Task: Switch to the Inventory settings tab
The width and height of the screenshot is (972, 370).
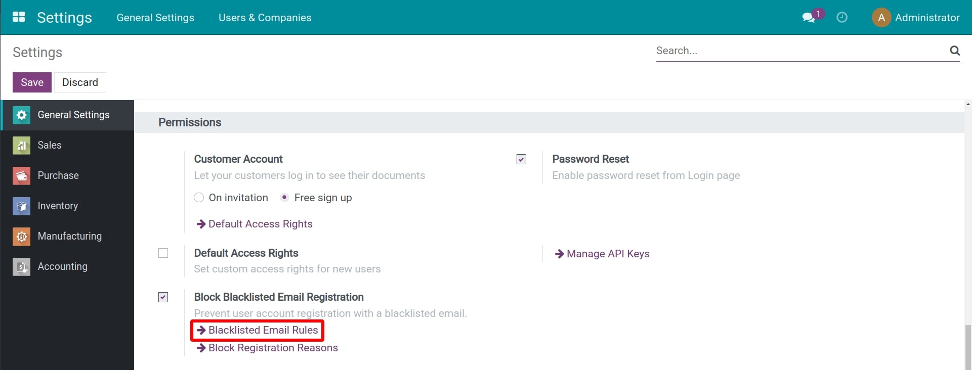Action: click(67, 206)
